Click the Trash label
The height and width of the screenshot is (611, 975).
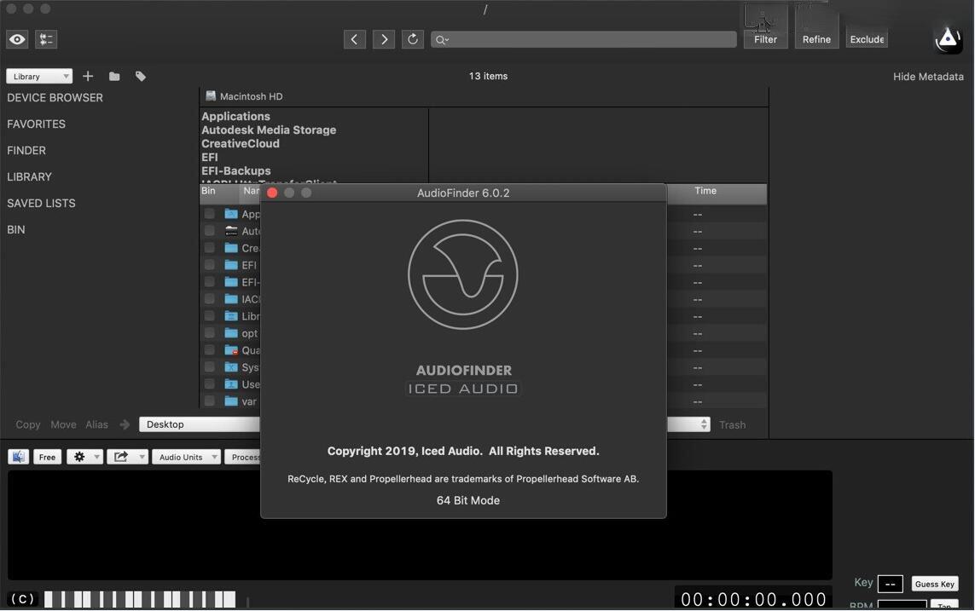pyautogui.click(x=732, y=424)
